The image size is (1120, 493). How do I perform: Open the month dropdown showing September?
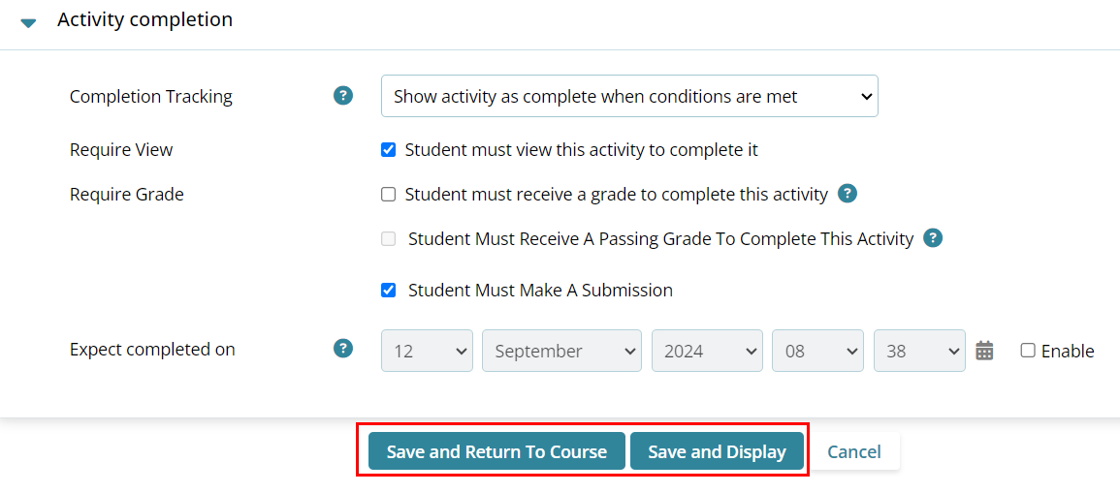point(561,351)
